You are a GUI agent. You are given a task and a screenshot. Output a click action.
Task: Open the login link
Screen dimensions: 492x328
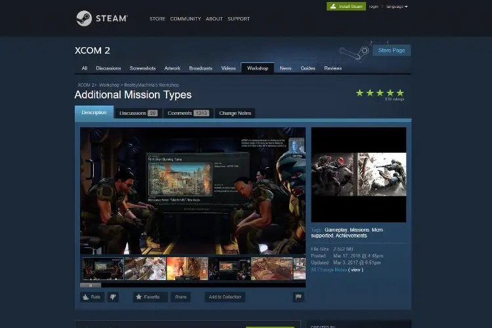(x=373, y=7)
